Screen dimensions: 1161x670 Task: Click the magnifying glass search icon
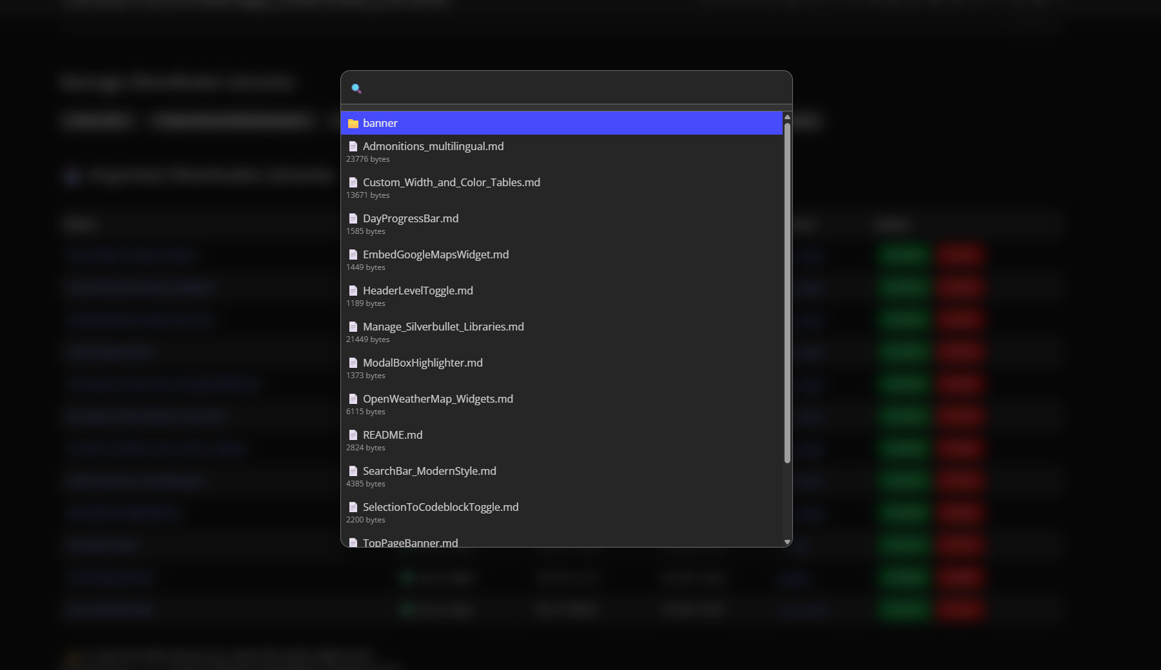pyautogui.click(x=356, y=88)
